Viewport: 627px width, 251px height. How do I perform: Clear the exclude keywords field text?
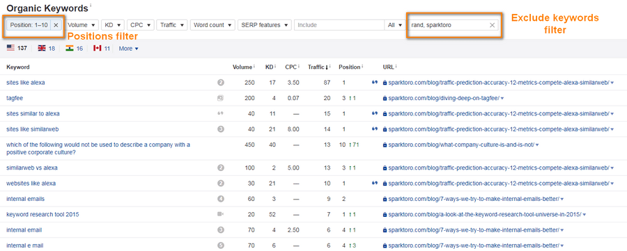493,25
